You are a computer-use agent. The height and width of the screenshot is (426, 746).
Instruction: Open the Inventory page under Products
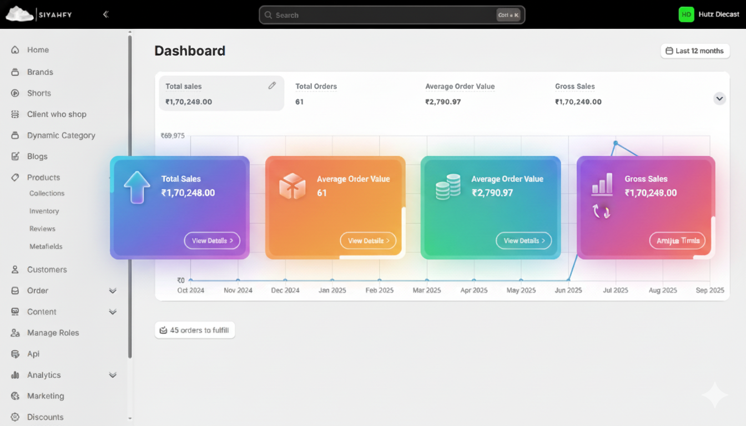44,211
